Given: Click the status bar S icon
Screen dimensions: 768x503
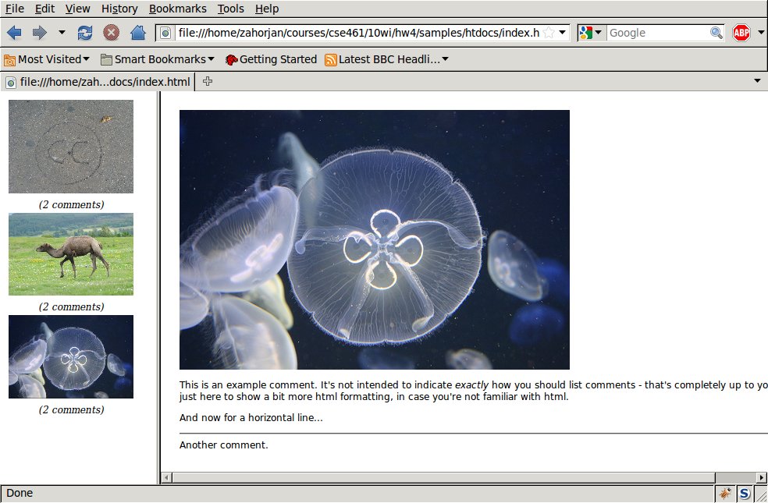Looking at the screenshot, I should tap(745, 494).
